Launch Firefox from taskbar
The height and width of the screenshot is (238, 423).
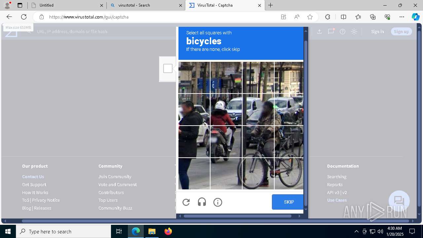[168, 231]
